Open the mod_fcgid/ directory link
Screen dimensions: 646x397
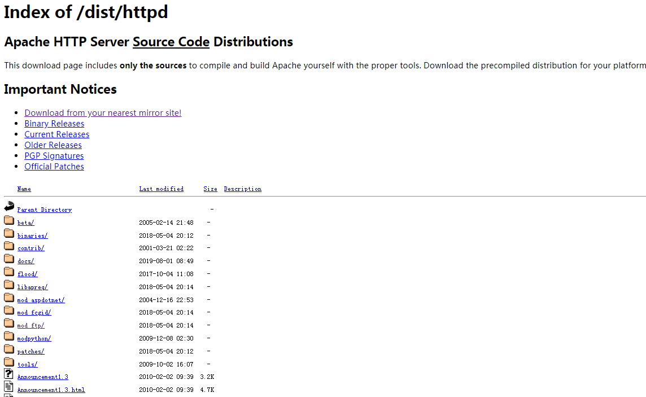click(x=34, y=313)
